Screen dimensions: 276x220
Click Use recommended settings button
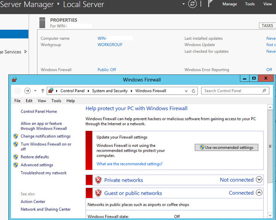coord(226,147)
